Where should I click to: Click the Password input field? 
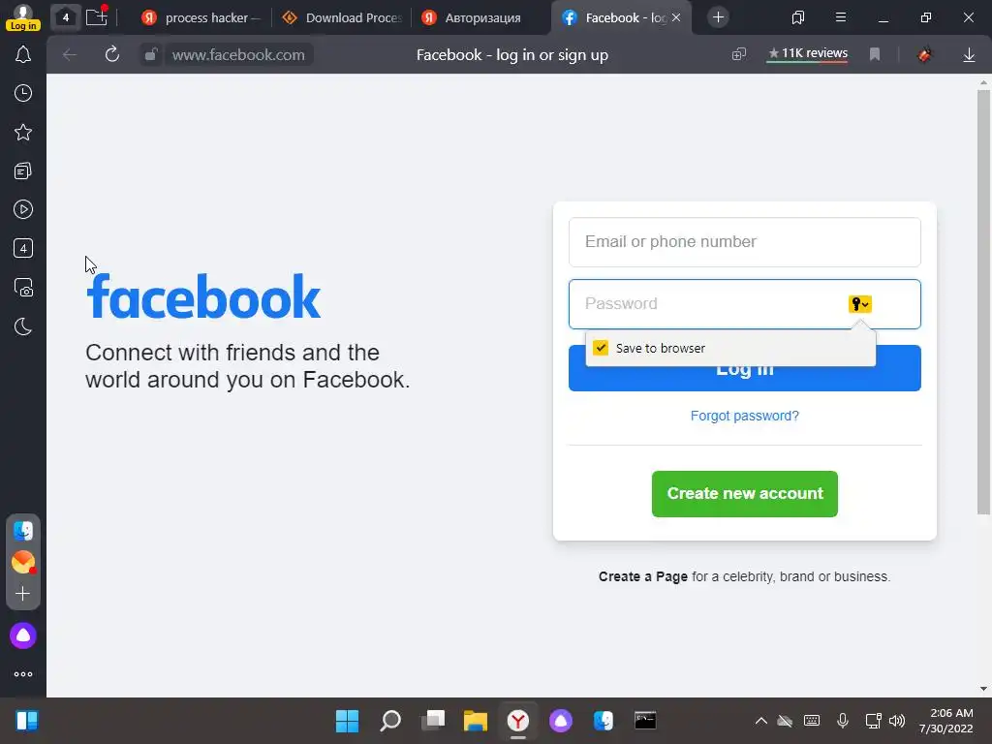tap(745, 303)
